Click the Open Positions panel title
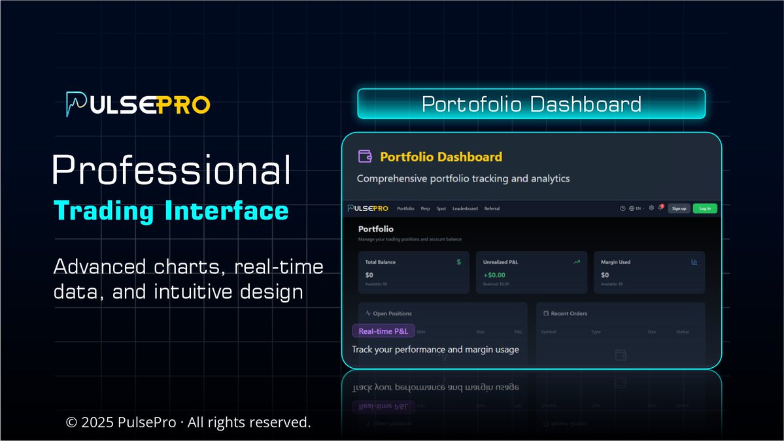 (392, 313)
